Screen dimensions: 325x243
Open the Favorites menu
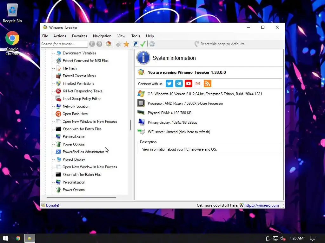79,36
